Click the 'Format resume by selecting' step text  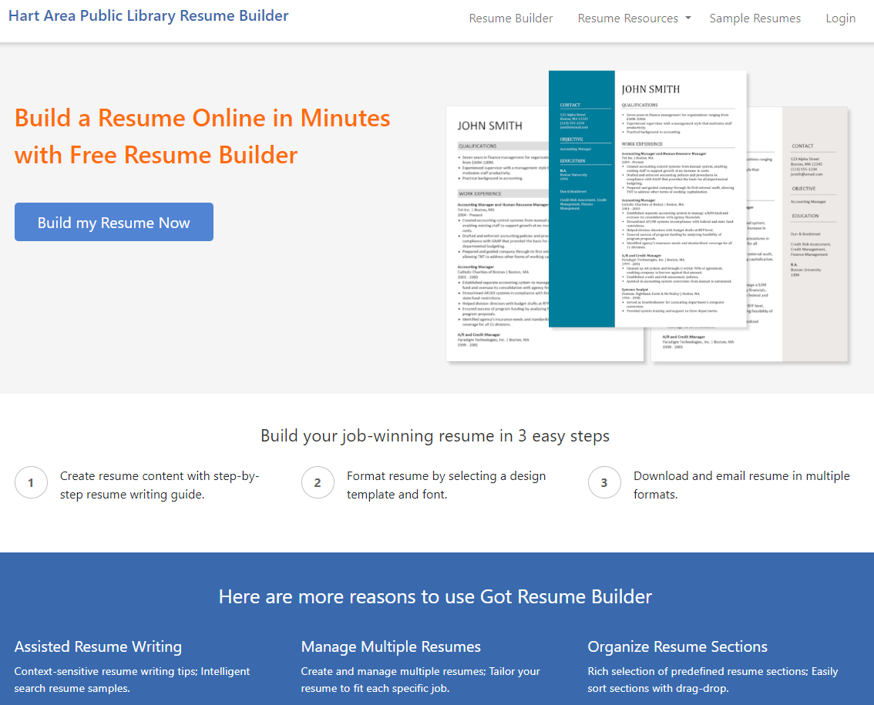[446, 485]
